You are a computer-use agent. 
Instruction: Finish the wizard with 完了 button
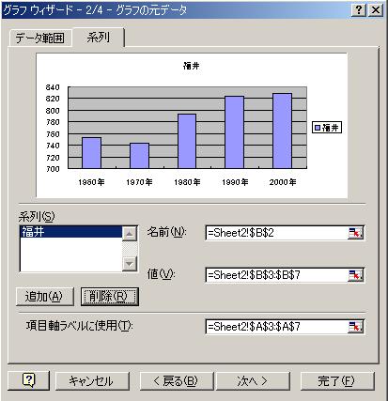(x=337, y=381)
